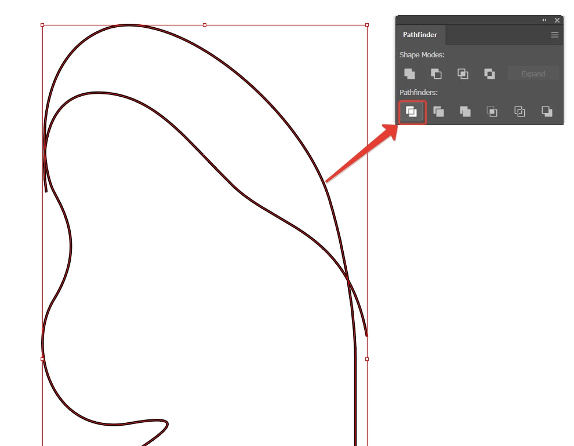
Task: Apply the Exclude shape mode
Action: point(489,74)
